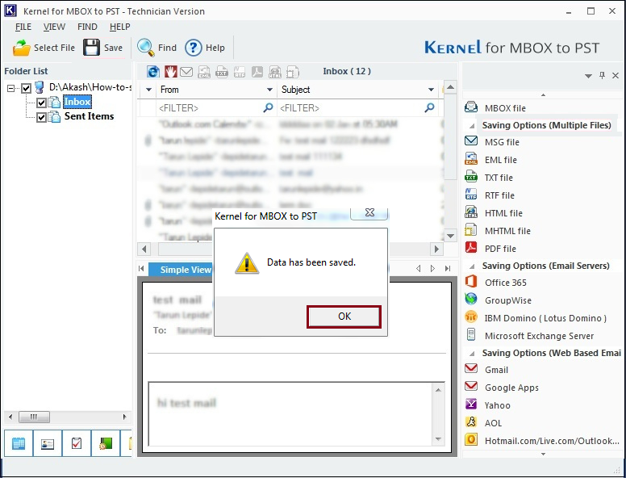Choose PDF file saving option

pos(500,249)
